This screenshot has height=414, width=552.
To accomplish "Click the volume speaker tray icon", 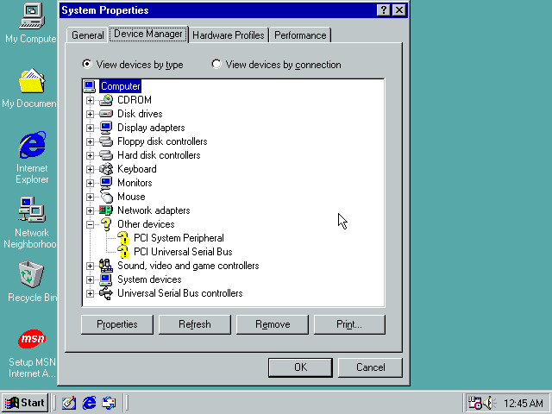I will click(x=489, y=403).
